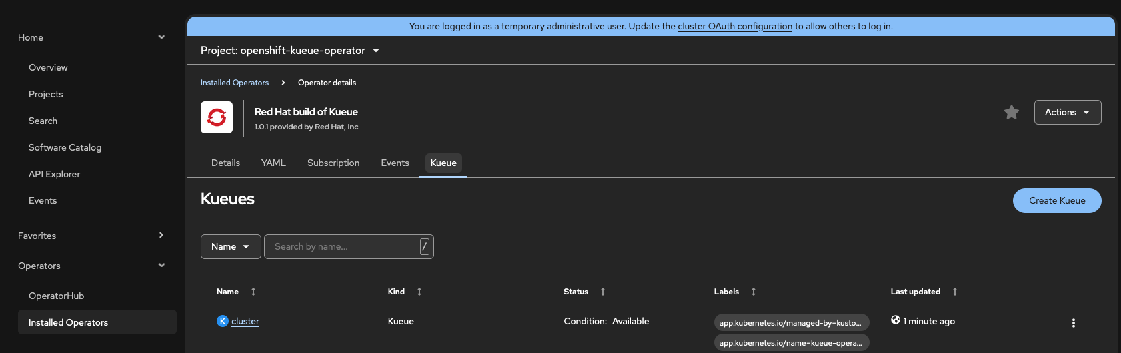1121x353 pixels.
Task: Follow the cluster OAuth configuration link
Action: [x=734, y=27]
